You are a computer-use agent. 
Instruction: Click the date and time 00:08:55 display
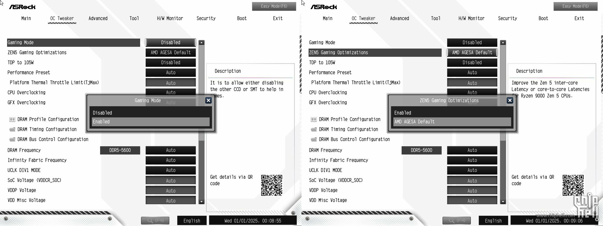coord(253,221)
